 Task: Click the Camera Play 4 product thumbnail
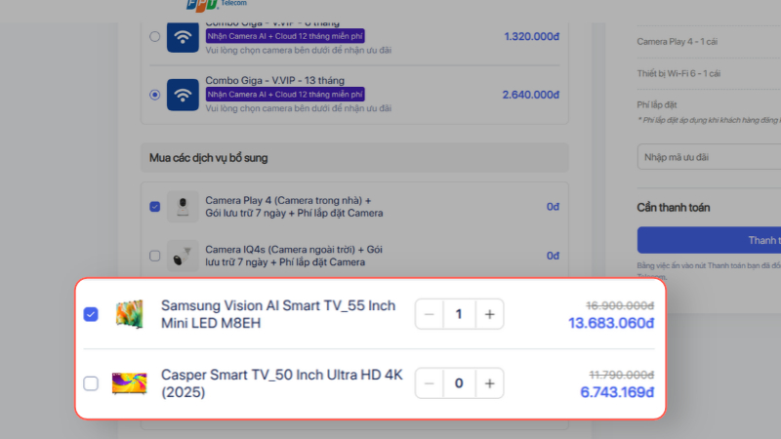tap(183, 207)
